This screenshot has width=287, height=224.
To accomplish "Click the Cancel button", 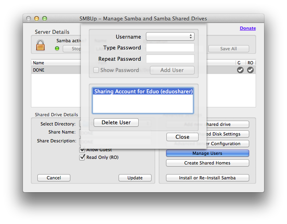I will [54, 178].
